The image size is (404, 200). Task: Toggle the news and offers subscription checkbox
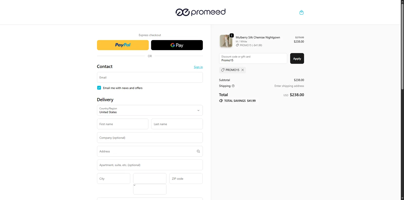[x=99, y=88]
